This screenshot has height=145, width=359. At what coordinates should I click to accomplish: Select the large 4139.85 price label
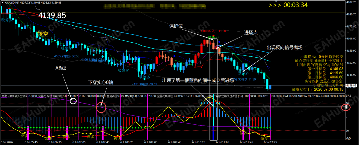[52, 16]
